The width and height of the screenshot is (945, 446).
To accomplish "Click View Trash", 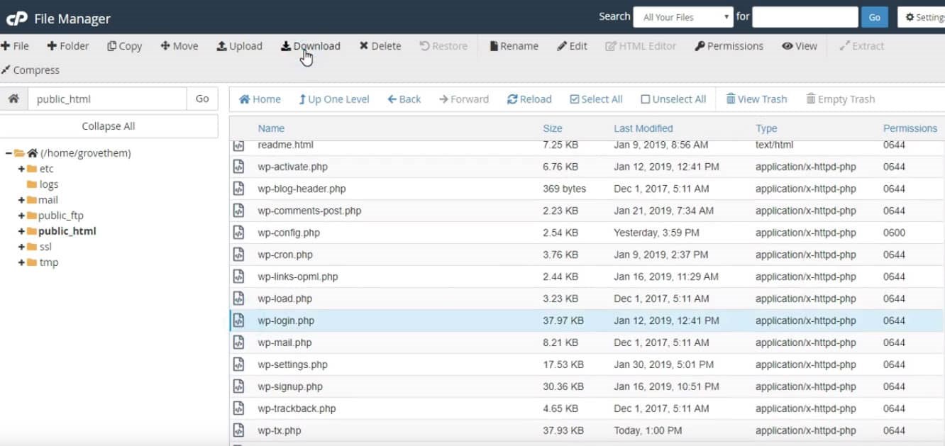I will tap(756, 99).
